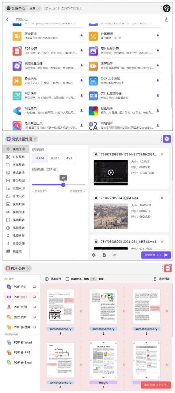
Task: Select PDF 转 PPT option
Action: pos(21,352)
